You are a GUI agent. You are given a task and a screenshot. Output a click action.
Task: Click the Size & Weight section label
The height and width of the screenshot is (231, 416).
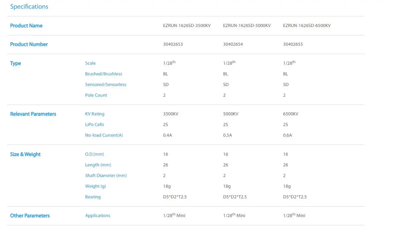[x=25, y=154]
